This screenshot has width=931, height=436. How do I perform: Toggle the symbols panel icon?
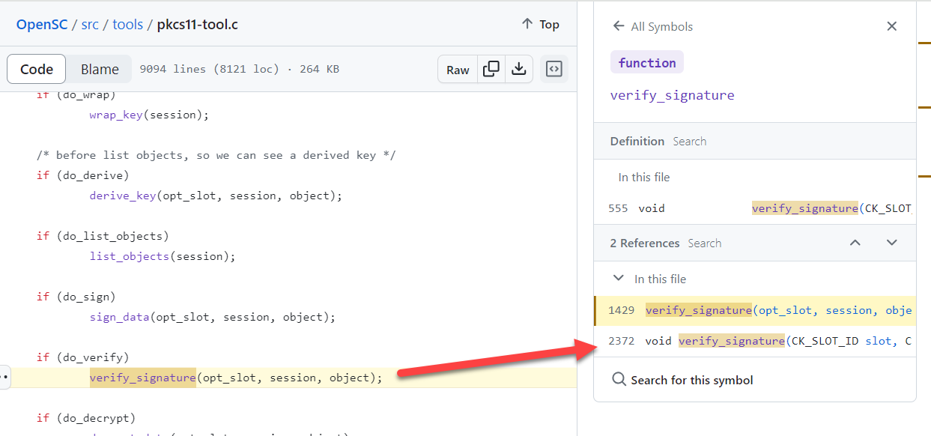[554, 70]
